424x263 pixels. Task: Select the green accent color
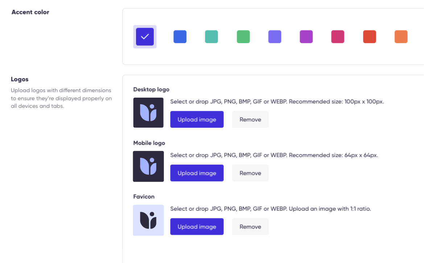(243, 36)
